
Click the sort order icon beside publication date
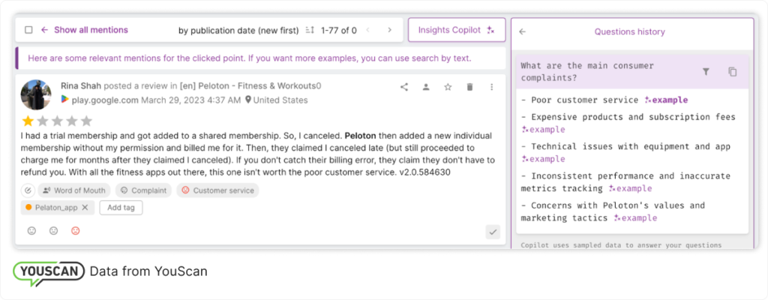pyautogui.click(x=310, y=31)
